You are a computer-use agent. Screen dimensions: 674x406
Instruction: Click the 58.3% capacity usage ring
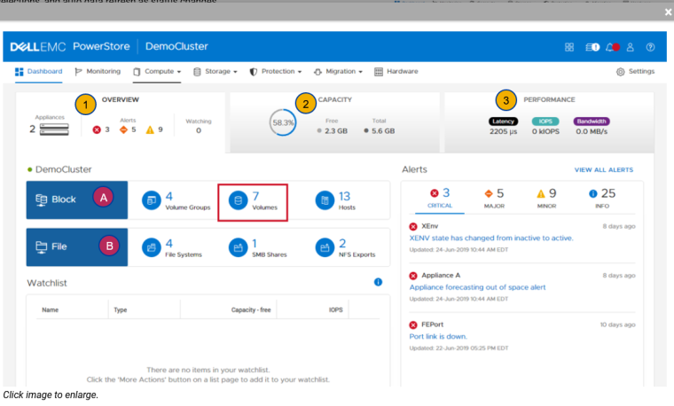point(283,123)
